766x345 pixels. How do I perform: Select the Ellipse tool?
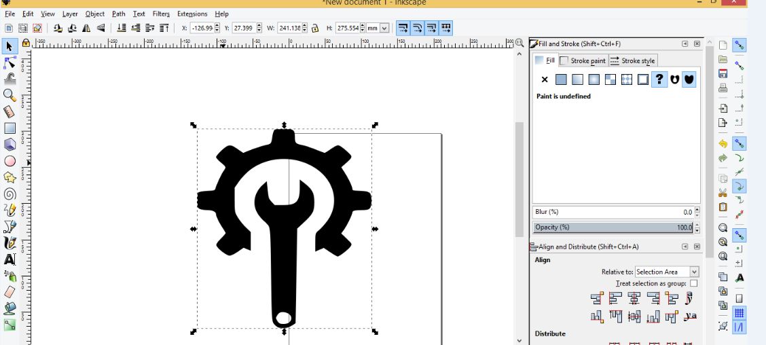tap(10, 161)
